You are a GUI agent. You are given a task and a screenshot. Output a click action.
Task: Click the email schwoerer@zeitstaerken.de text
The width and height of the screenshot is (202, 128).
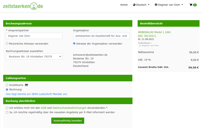coord(90,55)
